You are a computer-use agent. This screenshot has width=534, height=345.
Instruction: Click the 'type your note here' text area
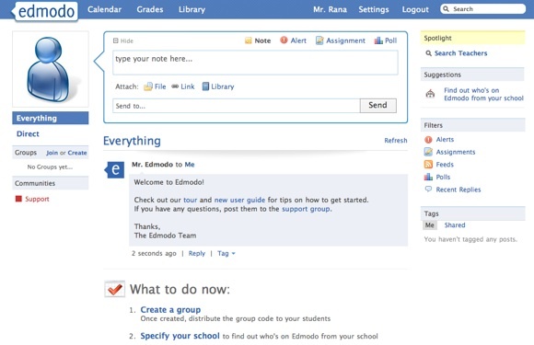click(x=255, y=63)
